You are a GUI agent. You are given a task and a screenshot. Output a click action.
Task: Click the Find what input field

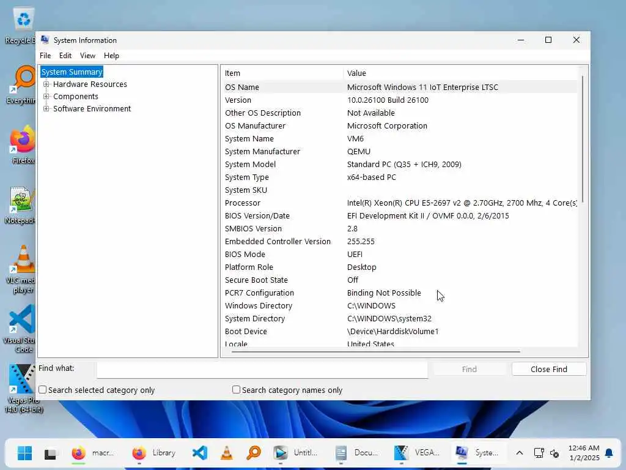[262, 370]
